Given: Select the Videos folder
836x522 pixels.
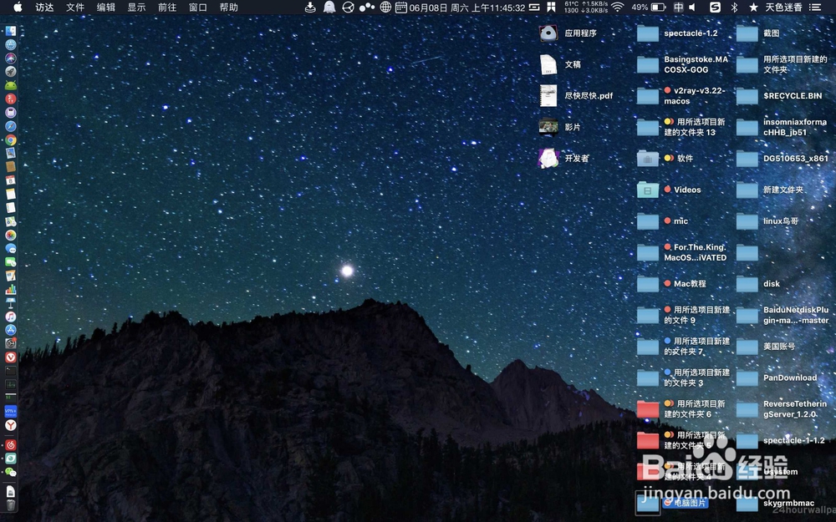Looking at the screenshot, I should click(x=669, y=190).
